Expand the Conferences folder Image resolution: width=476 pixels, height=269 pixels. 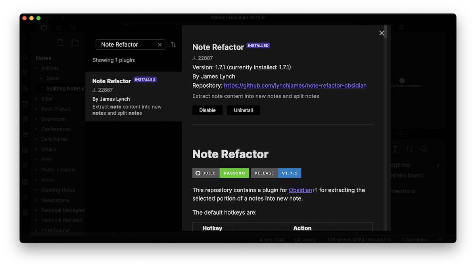36,129
